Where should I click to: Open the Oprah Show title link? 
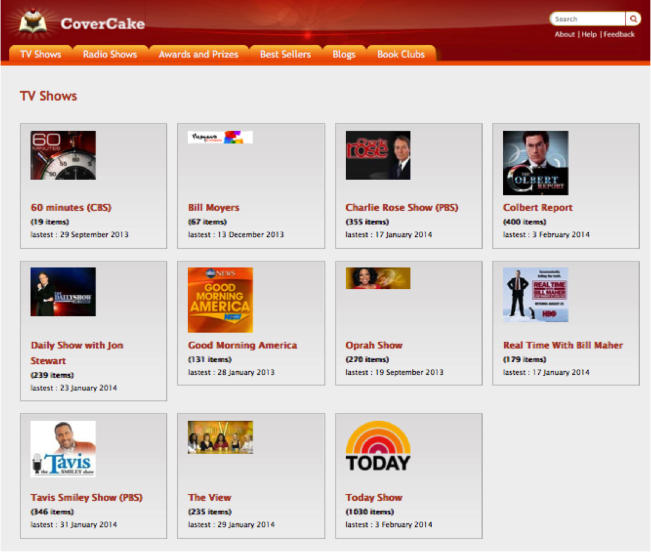[374, 345]
